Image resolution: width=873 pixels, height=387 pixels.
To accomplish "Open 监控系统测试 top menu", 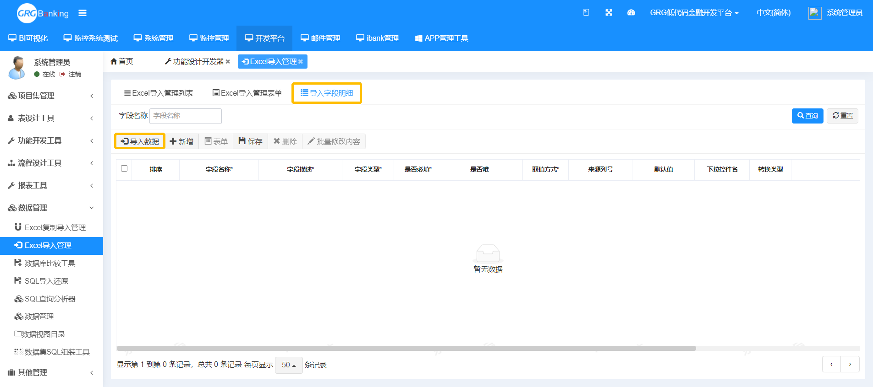I will (91, 38).
